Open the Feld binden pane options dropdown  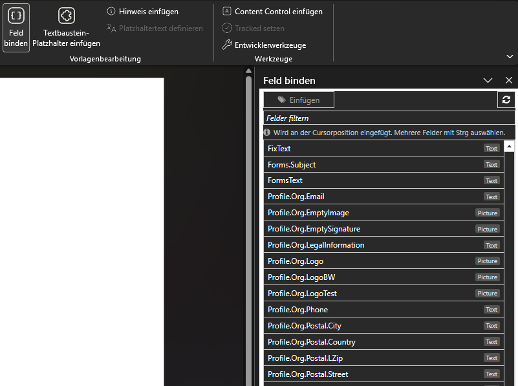pyautogui.click(x=488, y=80)
